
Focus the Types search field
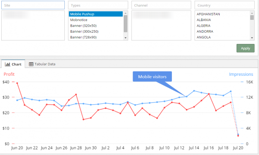click(x=98, y=5)
